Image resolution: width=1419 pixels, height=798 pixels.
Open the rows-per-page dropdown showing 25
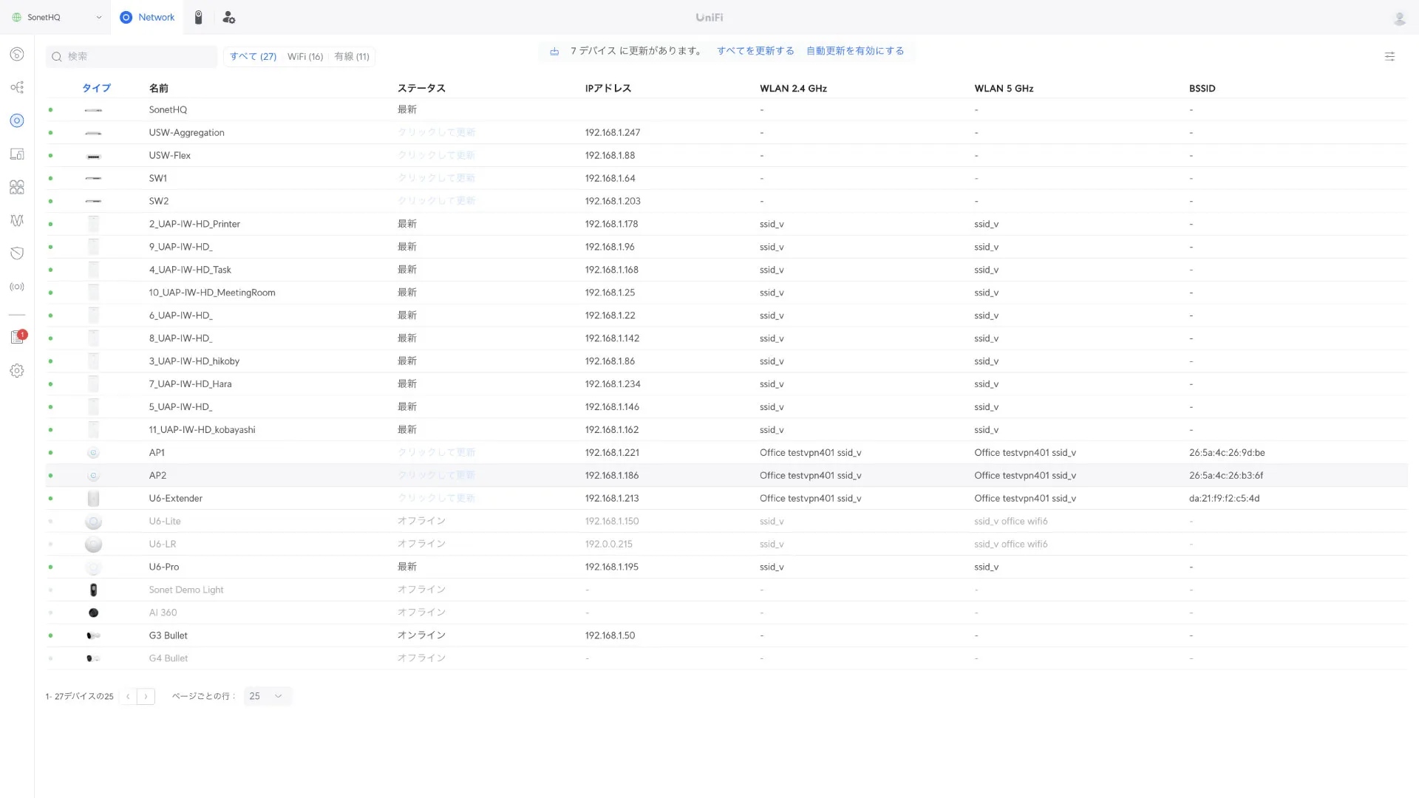click(268, 696)
